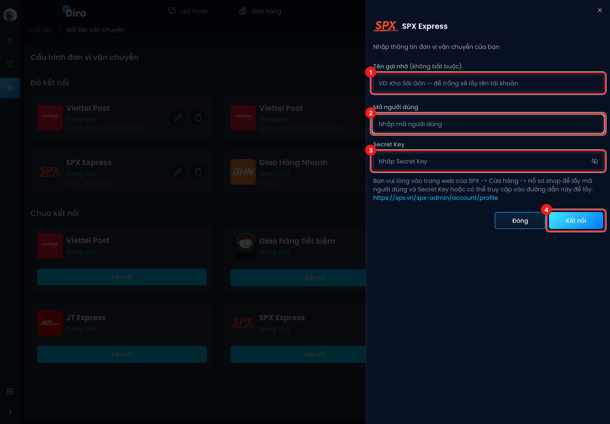Click the JT Express logo thumbnail
Screen dimensions: 610x424
(x=50, y=323)
